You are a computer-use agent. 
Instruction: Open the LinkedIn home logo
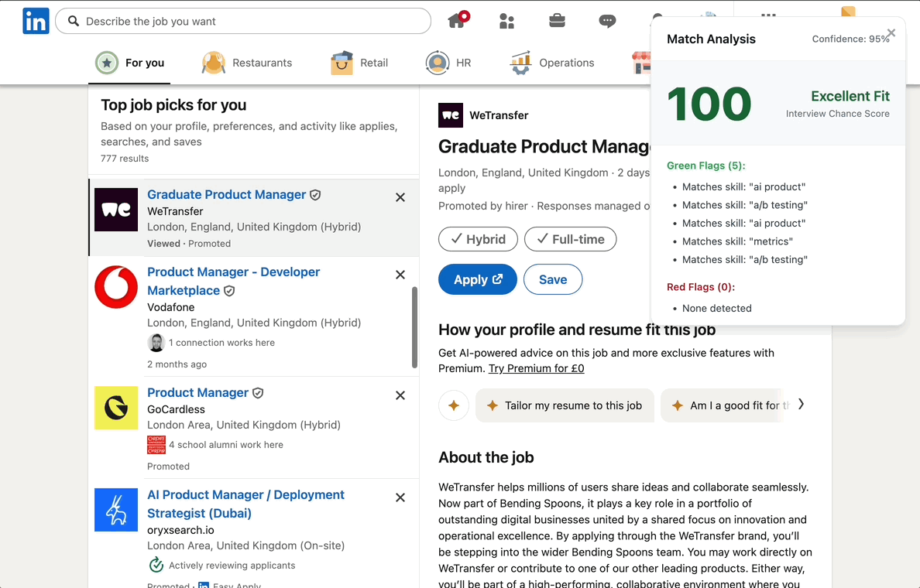36,21
